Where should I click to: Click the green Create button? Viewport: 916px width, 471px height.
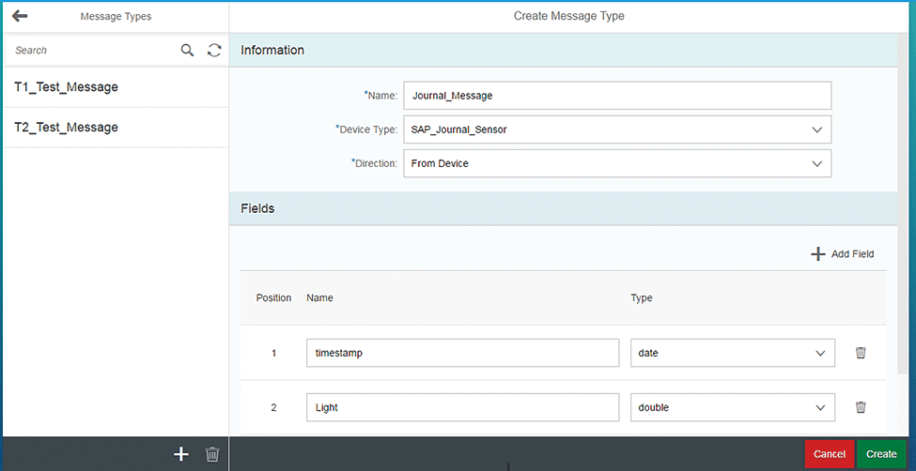tap(880, 454)
